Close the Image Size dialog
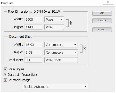The width and height of the screenshot is (116, 93). [108, 2]
